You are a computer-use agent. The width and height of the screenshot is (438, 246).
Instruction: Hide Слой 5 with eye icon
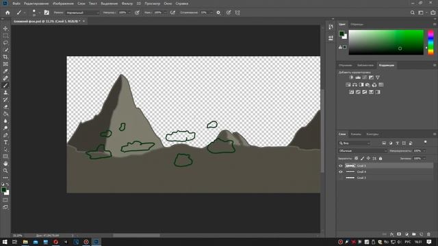341,165
